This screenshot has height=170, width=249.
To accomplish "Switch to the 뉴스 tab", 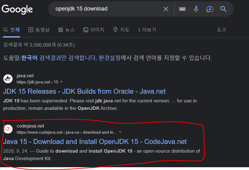I will [66, 30].
